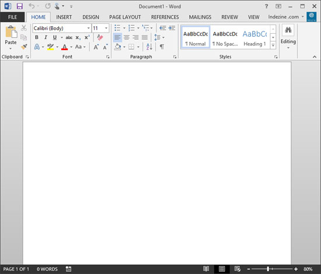Image resolution: width=321 pixels, height=274 pixels.
Task: Open the font size 11 dropdown
Action: click(106, 28)
